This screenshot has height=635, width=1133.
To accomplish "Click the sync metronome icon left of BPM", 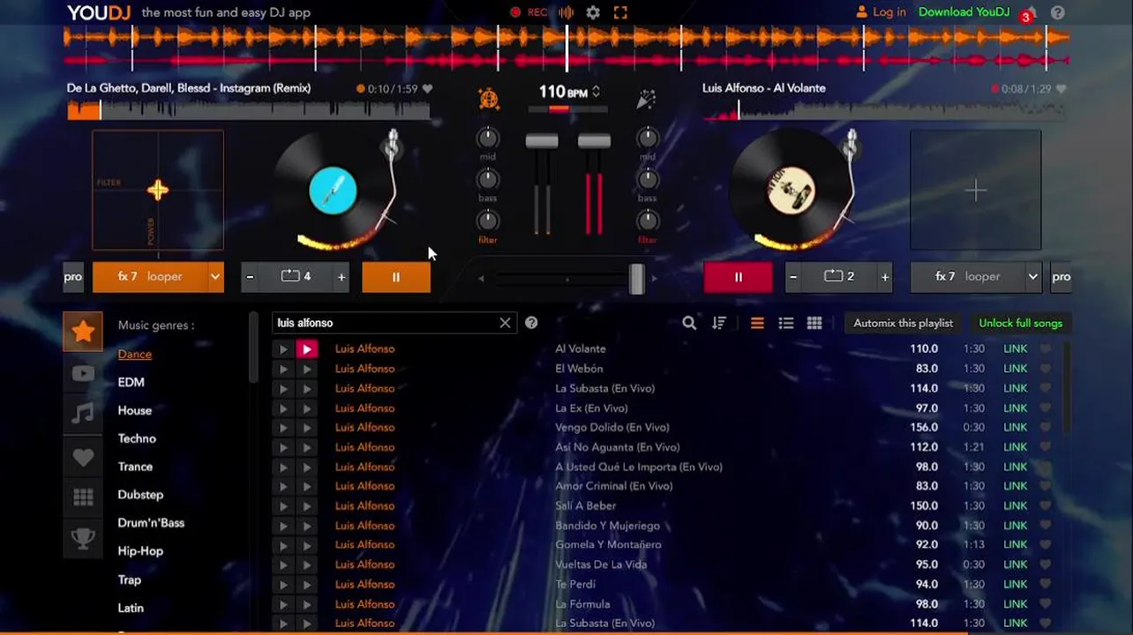I will 489,99.
